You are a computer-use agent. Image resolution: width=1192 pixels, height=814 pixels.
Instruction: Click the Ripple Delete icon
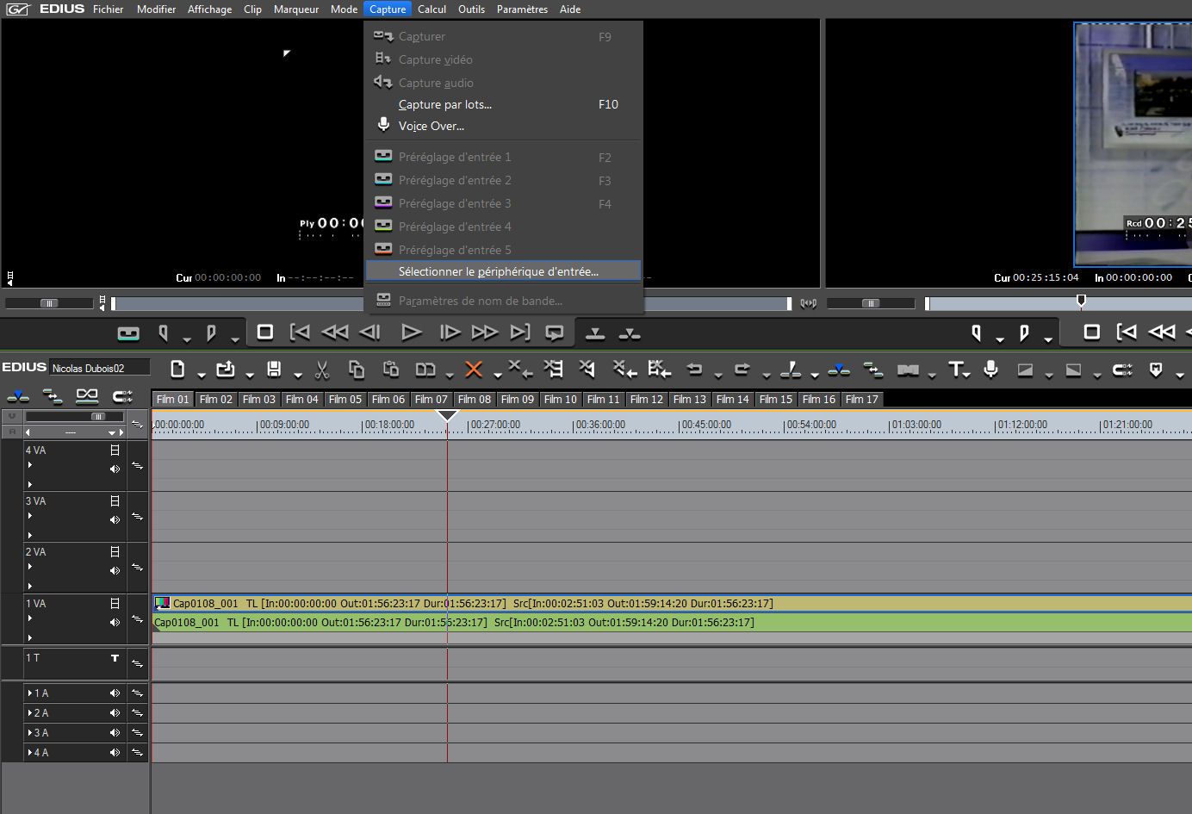click(x=520, y=369)
